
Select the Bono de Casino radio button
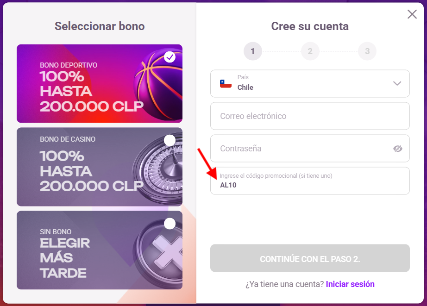coord(170,140)
